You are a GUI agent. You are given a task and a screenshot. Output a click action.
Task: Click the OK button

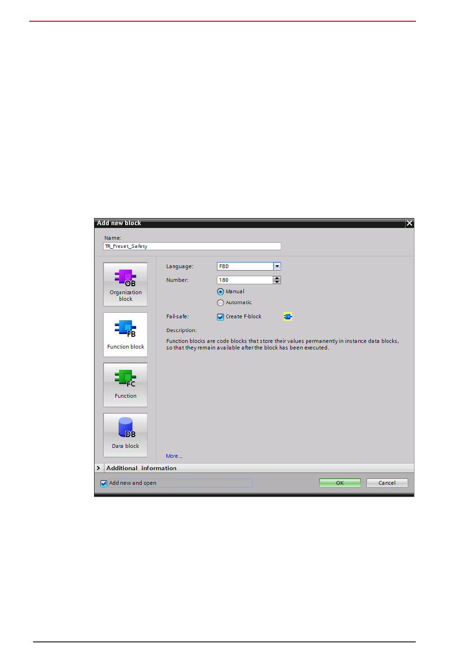pyautogui.click(x=340, y=483)
